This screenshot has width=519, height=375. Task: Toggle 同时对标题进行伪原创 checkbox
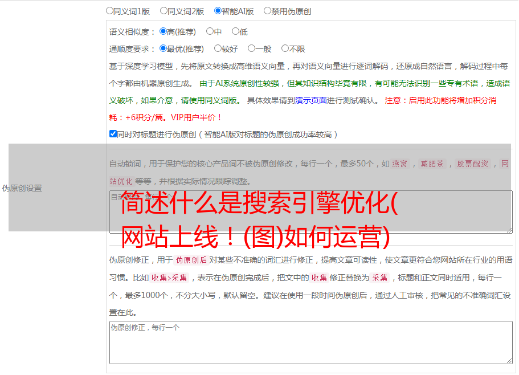(x=113, y=134)
